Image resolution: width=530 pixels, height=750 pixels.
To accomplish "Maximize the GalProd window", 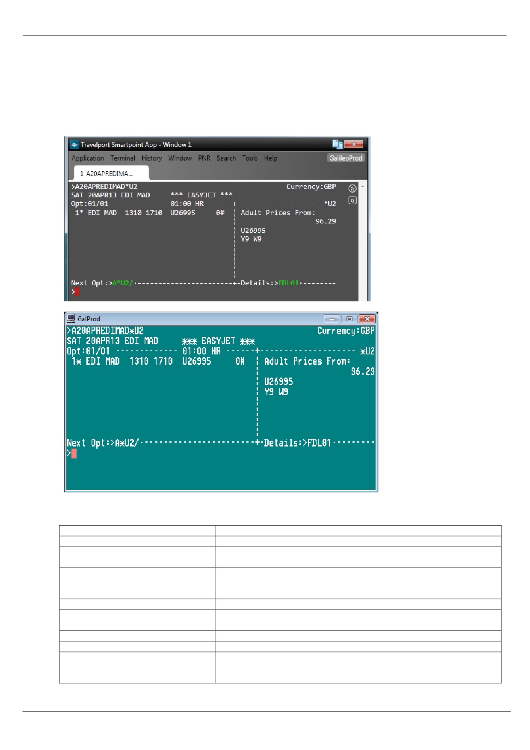I will coord(349,318).
